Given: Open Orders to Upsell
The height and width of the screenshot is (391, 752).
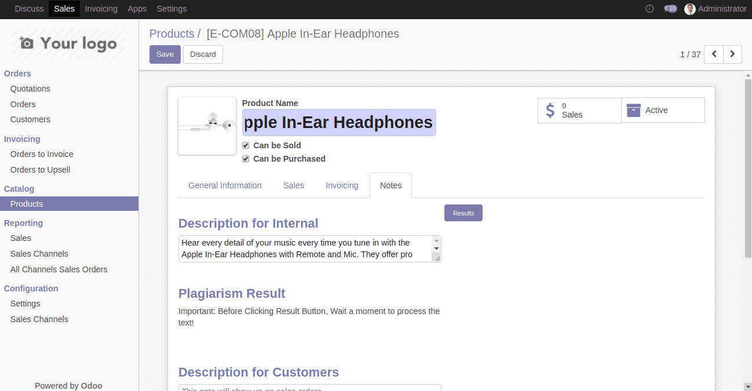Looking at the screenshot, I should tap(41, 170).
